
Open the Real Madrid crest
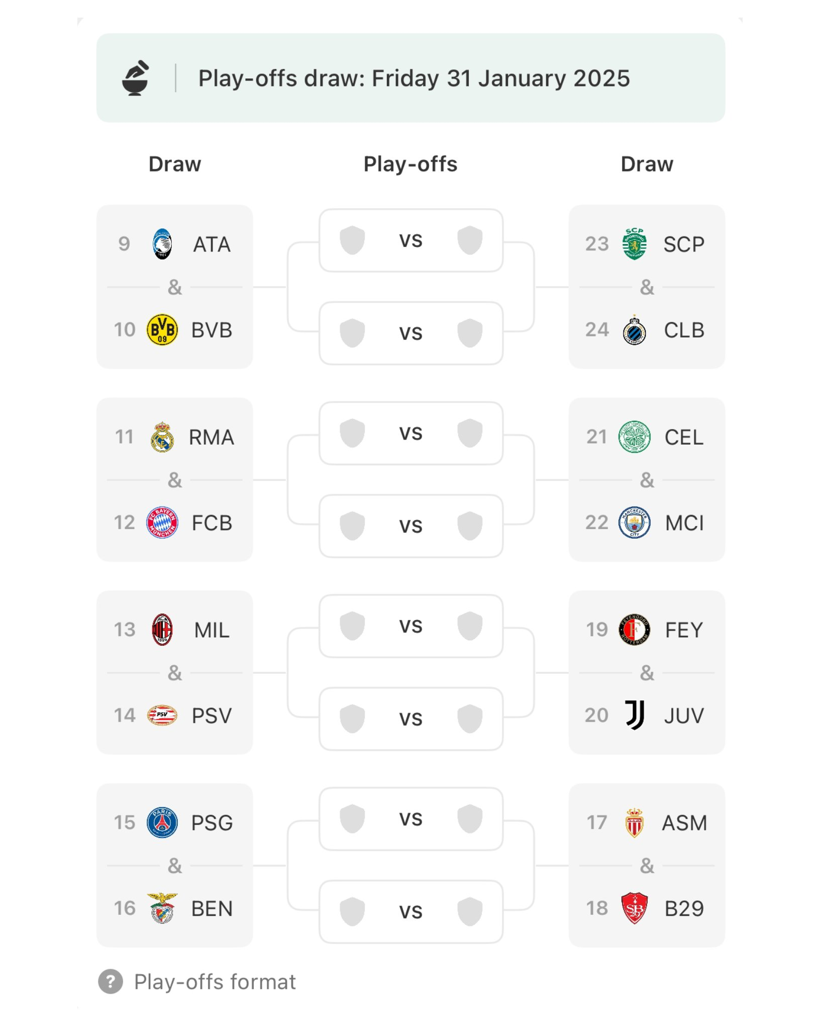162,437
